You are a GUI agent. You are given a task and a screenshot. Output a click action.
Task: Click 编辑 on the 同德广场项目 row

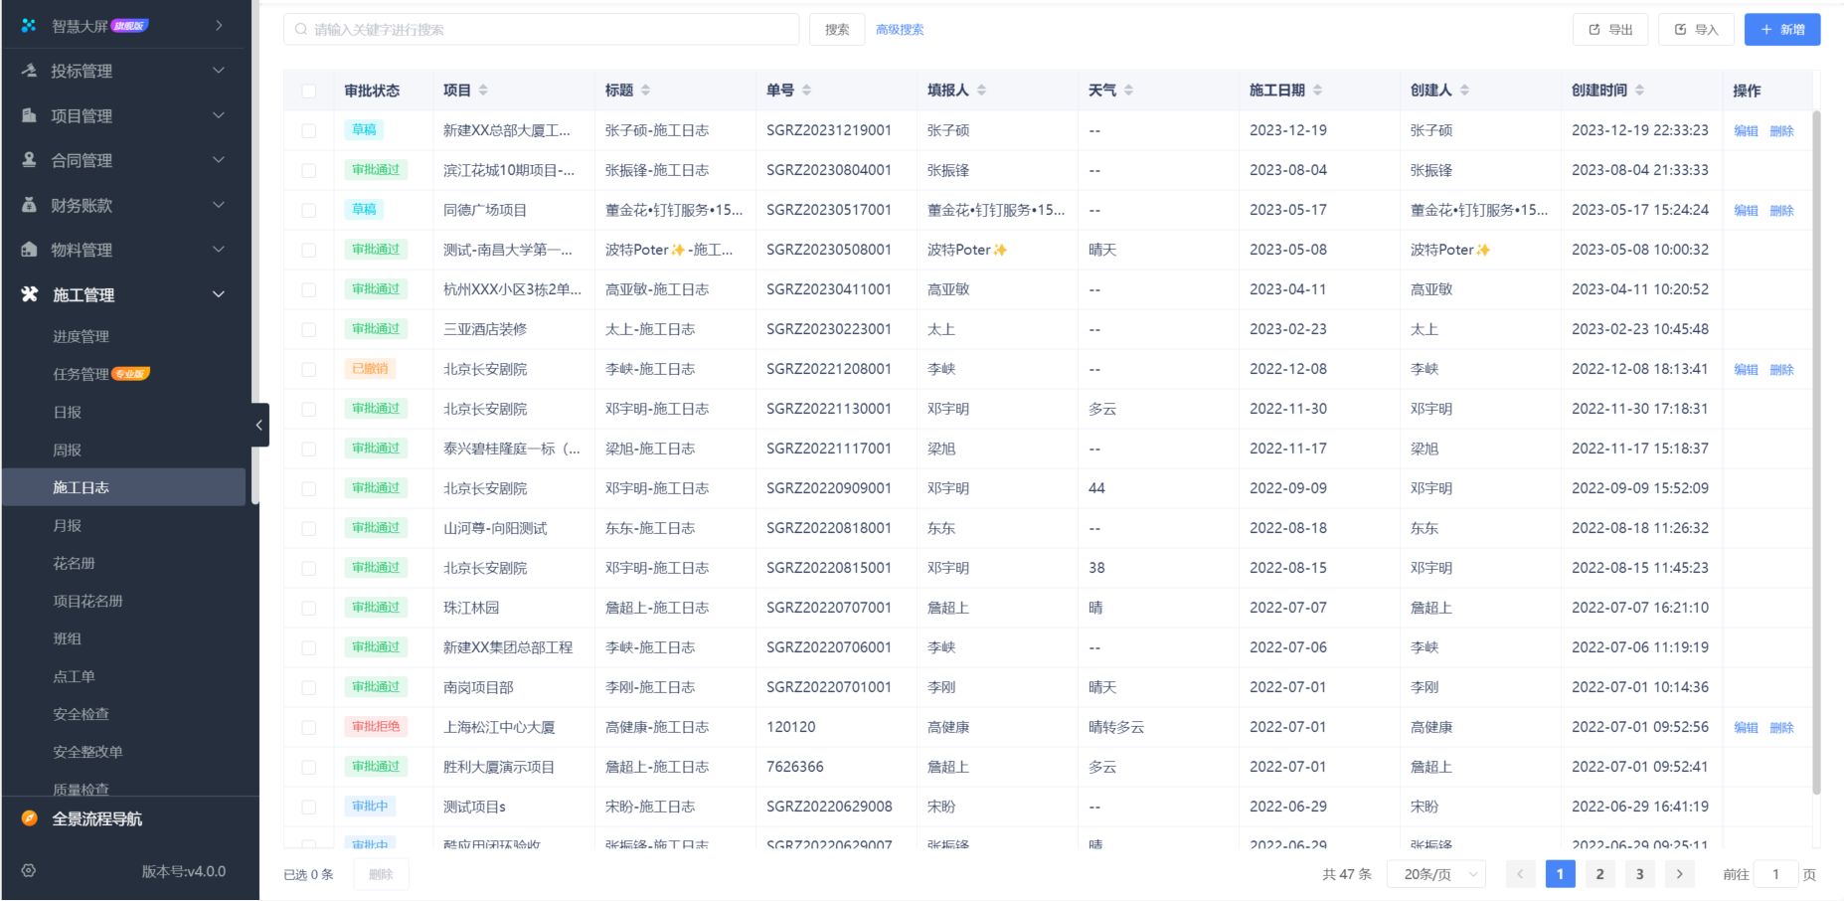(1746, 210)
